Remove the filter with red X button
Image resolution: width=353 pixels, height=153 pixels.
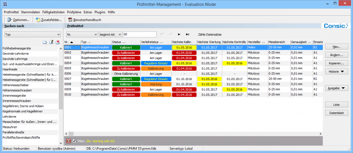[69, 141]
